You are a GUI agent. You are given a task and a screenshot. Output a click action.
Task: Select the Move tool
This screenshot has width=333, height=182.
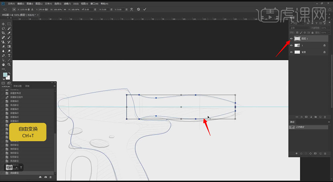(3, 24)
